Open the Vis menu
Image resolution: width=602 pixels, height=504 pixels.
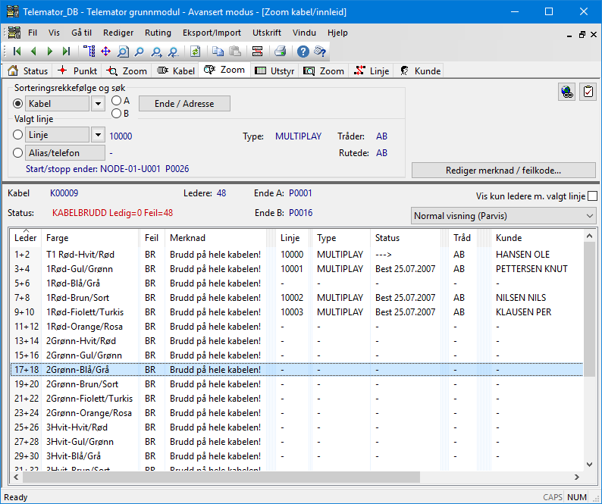coord(54,33)
